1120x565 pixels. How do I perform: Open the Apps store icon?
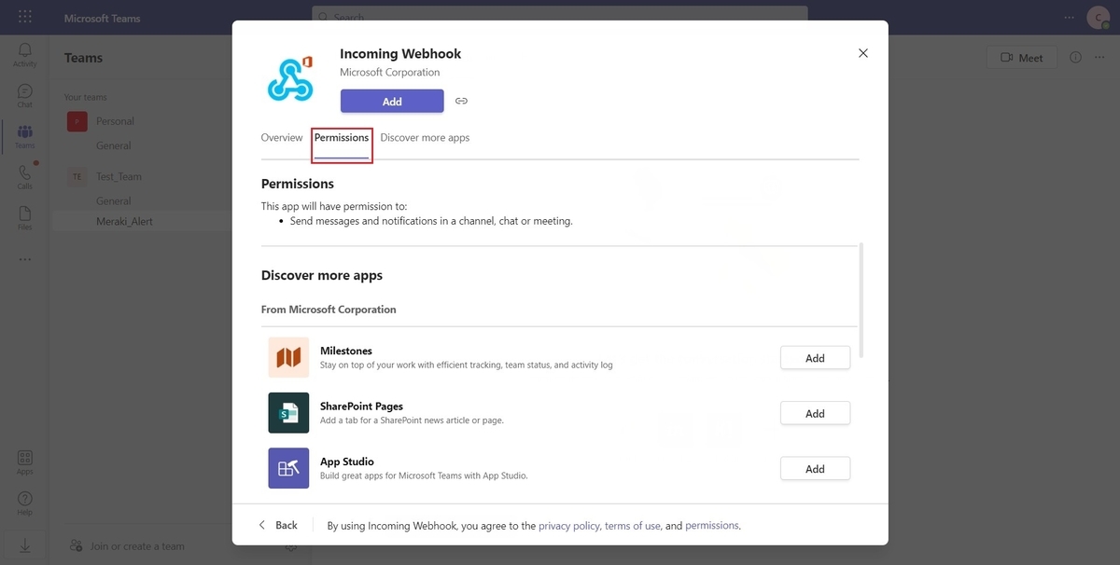24,462
